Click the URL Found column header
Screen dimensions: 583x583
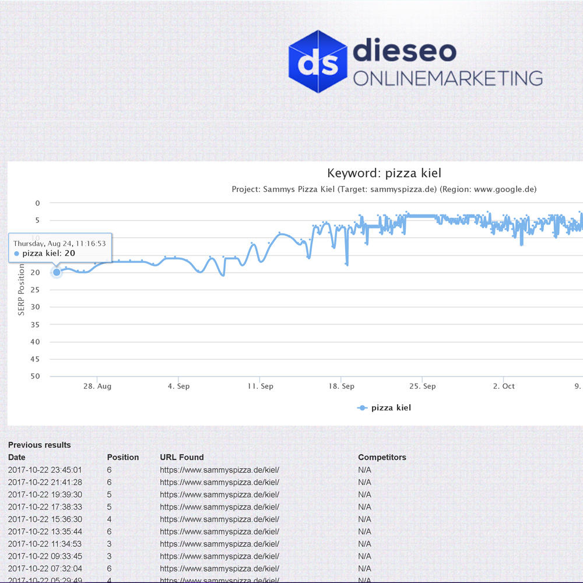(182, 457)
